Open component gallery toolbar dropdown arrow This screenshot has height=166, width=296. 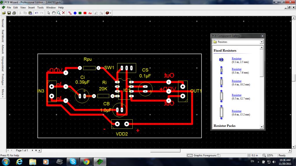(x=110, y=13)
